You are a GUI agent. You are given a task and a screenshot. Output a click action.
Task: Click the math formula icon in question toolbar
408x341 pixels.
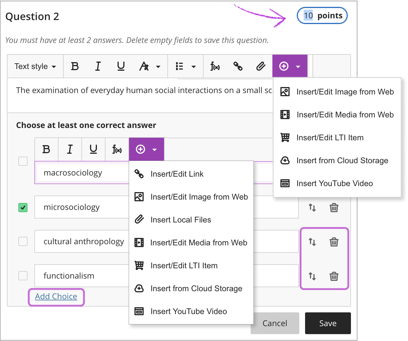(215, 66)
